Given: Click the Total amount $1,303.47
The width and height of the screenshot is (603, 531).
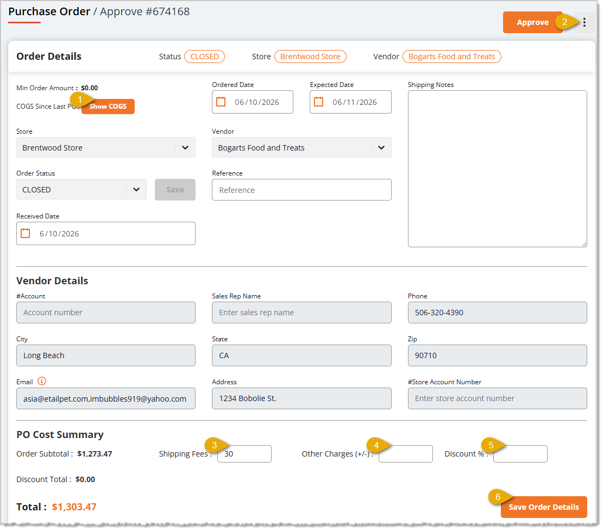Looking at the screenshot, I should (x=74, y=507).
